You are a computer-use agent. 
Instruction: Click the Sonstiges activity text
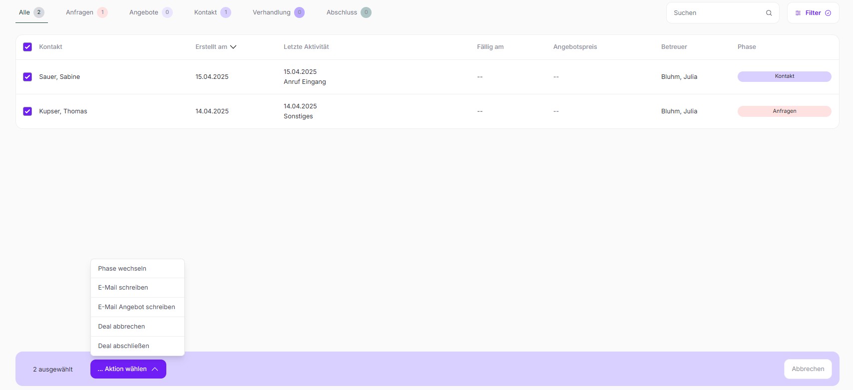coord(298,116)
